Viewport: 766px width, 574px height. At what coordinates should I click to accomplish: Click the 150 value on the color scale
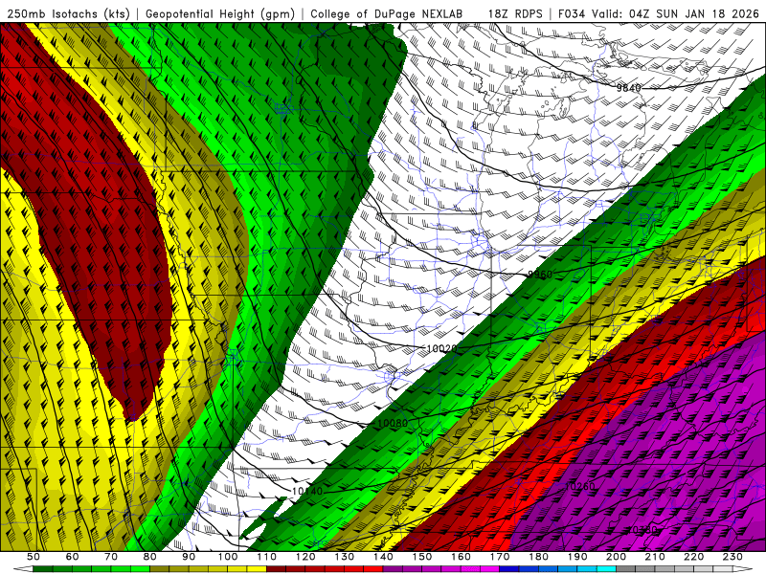pyautogui.click(x=422, y=557)
